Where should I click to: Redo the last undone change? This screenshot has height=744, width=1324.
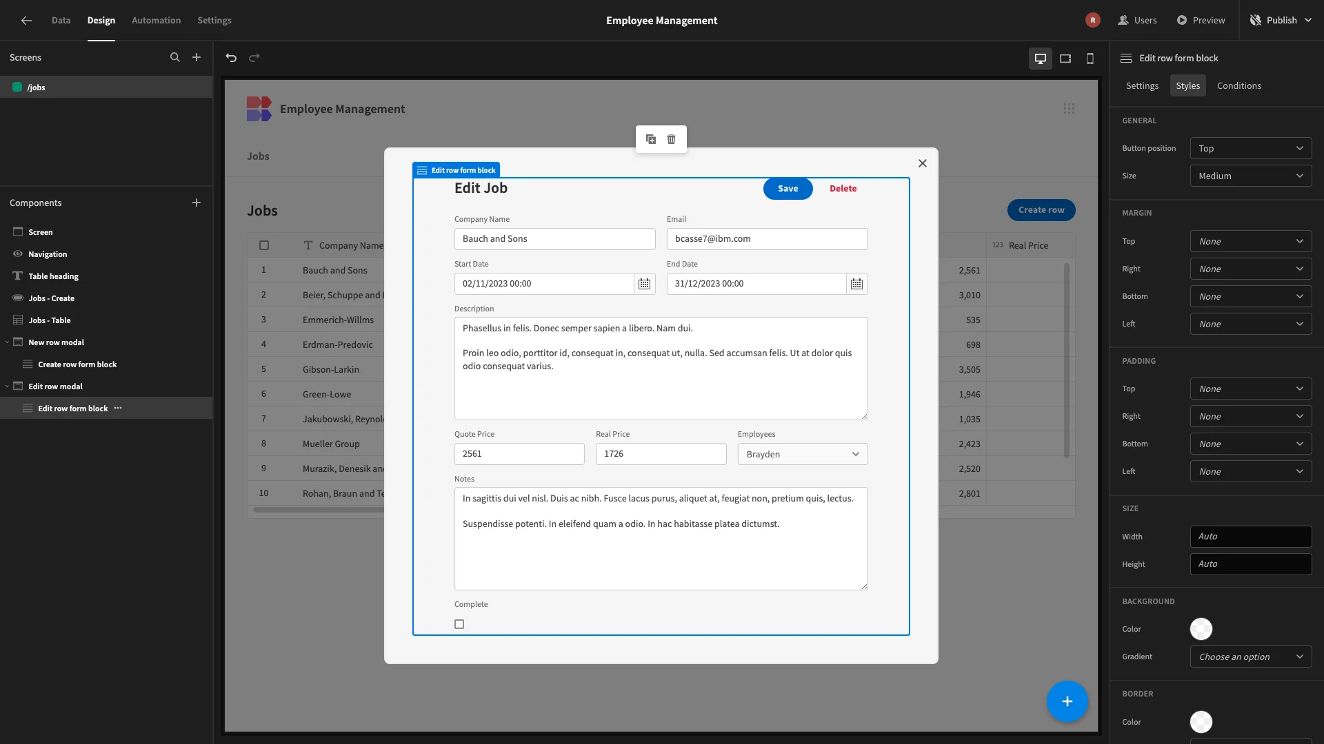pos(254,58)
